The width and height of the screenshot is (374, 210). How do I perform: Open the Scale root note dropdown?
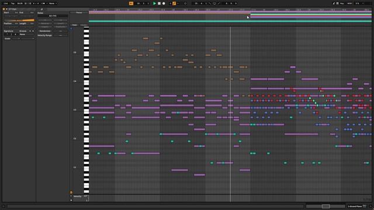16,38
